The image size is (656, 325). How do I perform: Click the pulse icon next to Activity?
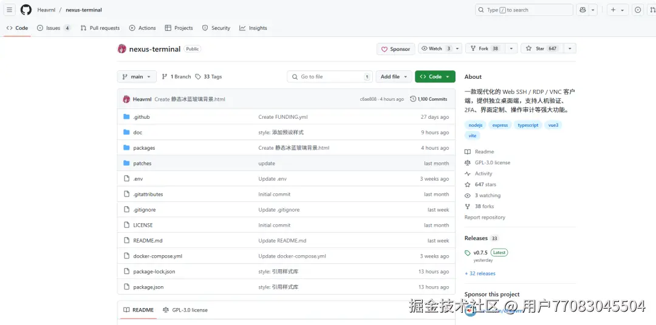[467, 173]
